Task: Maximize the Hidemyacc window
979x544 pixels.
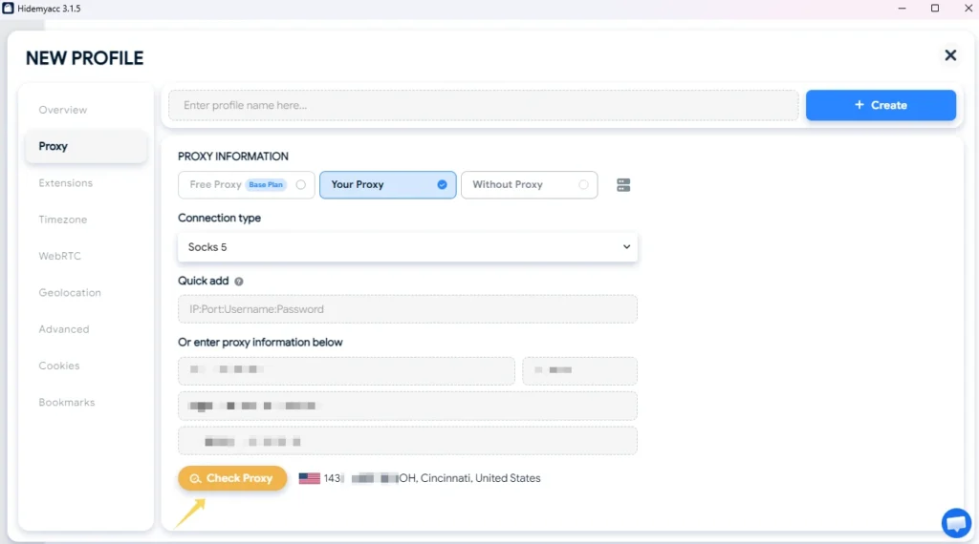Action: pos(935,8)
